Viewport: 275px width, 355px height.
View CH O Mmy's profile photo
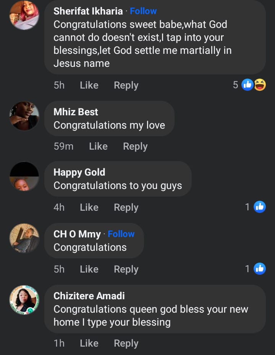24,238
